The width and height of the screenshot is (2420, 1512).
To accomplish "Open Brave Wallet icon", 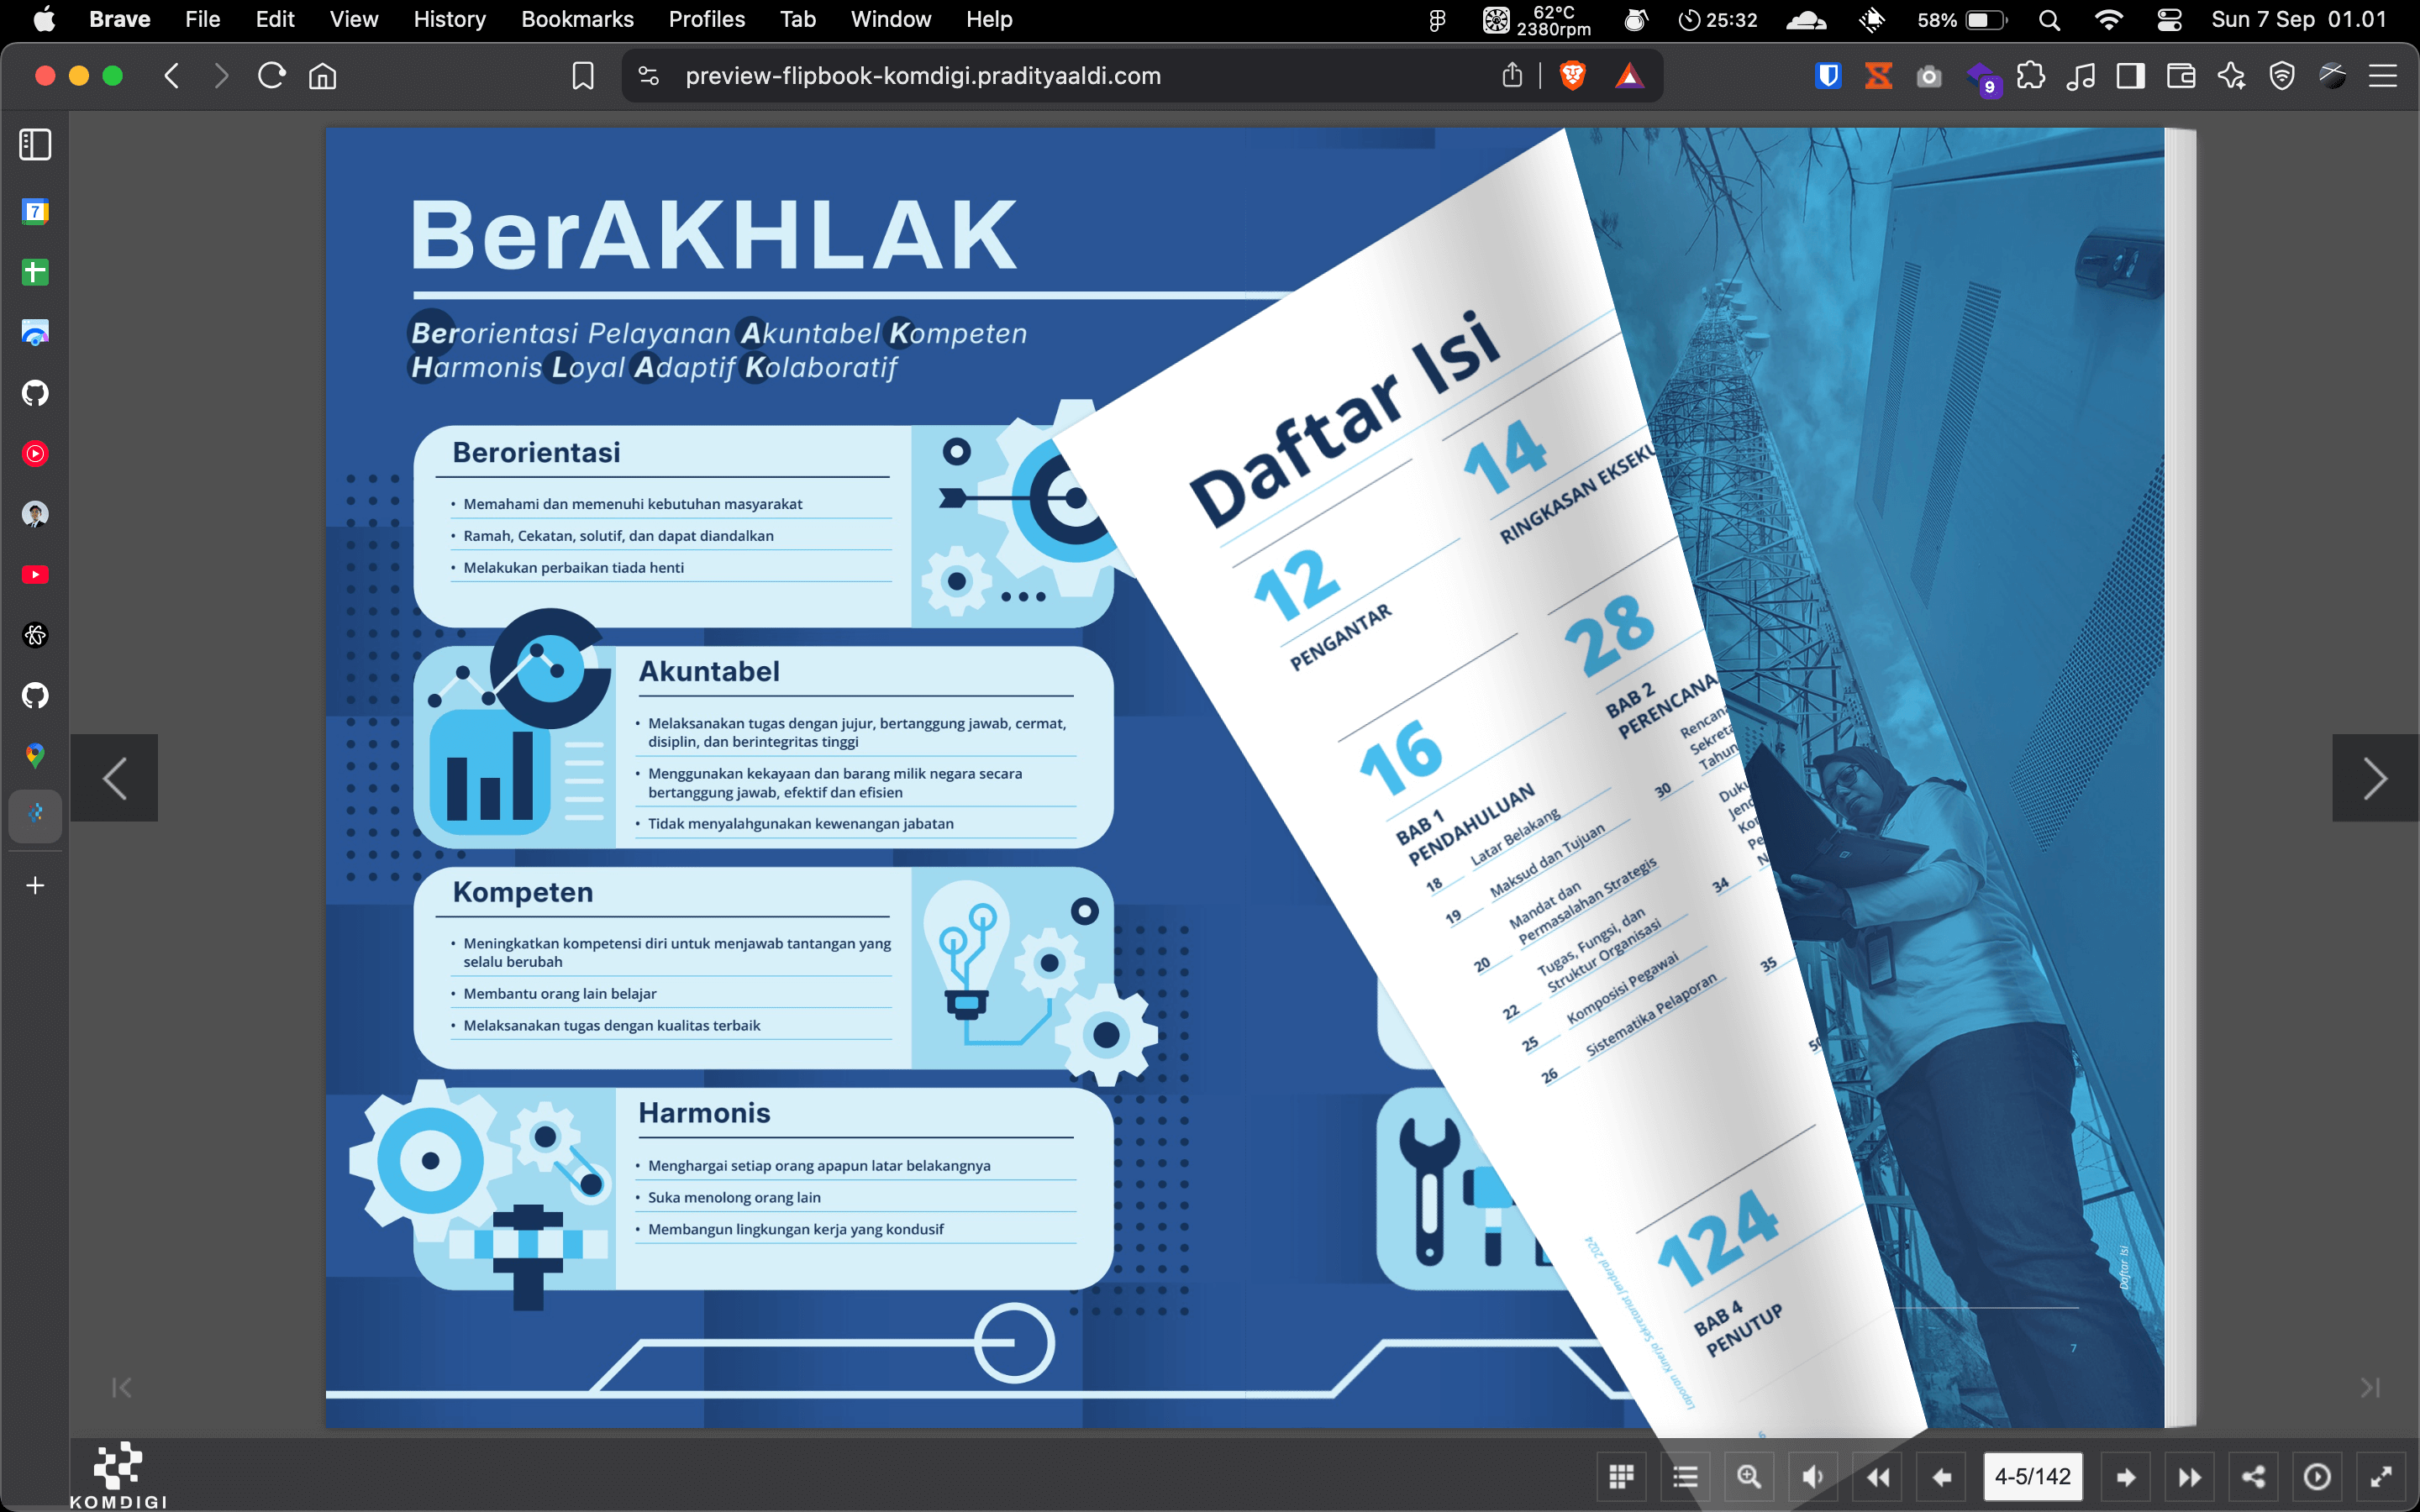I will click(2180, 76).
